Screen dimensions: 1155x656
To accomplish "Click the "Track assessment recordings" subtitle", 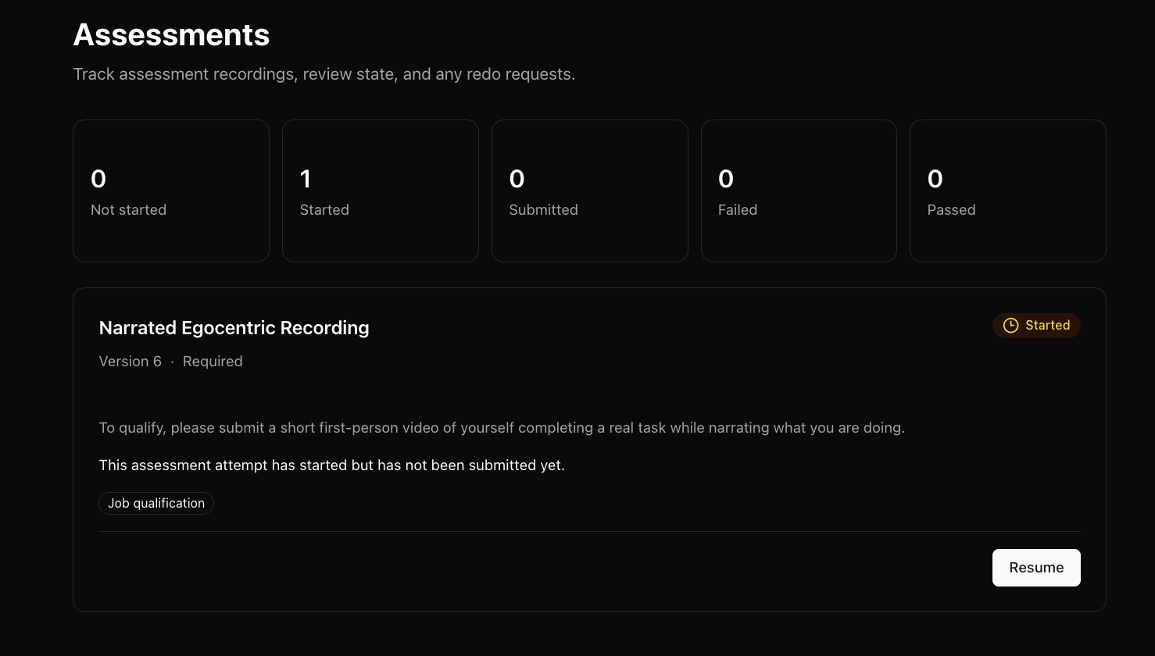I will (x=324, y=74).
